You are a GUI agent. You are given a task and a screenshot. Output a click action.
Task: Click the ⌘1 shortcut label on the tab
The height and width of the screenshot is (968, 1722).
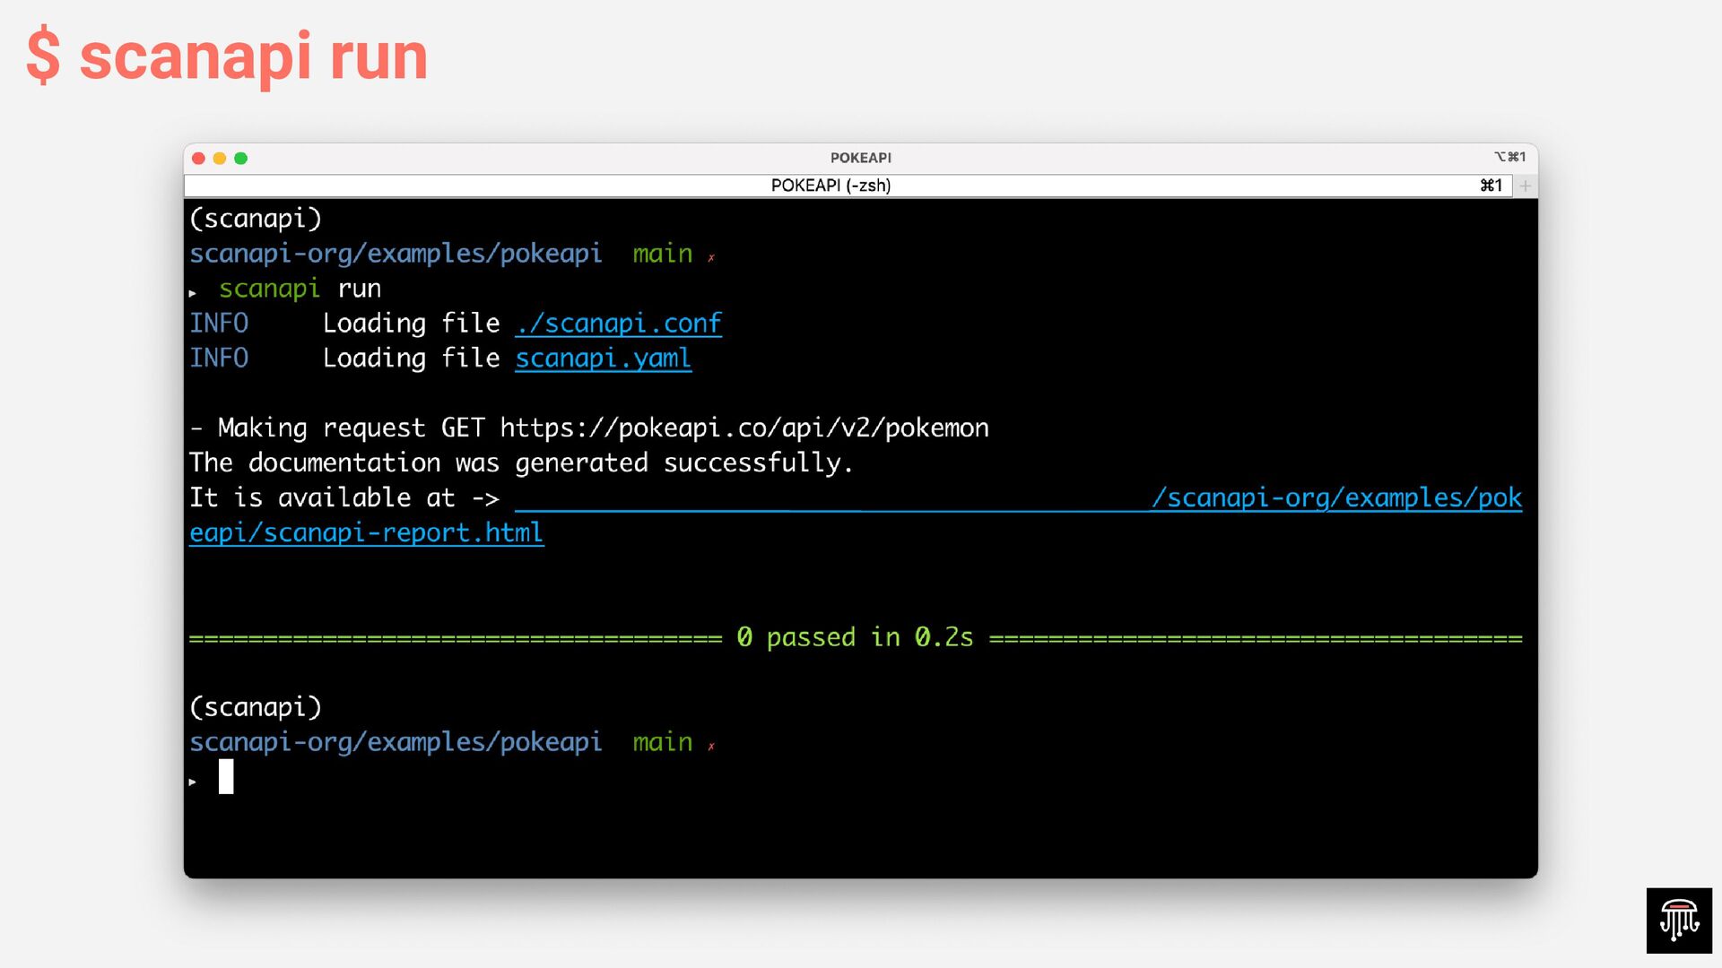click(1491, 186)
